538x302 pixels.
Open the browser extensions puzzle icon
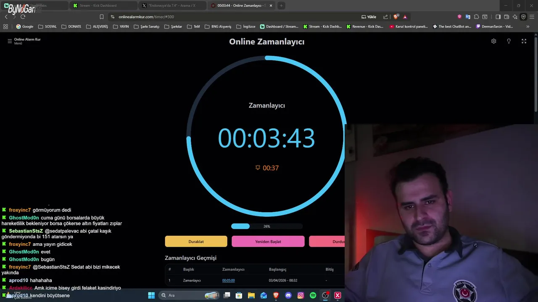(x=476, y=17)
